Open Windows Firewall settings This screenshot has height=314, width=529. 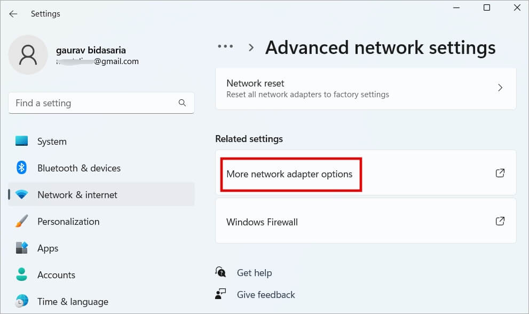(x=366, y=221)
